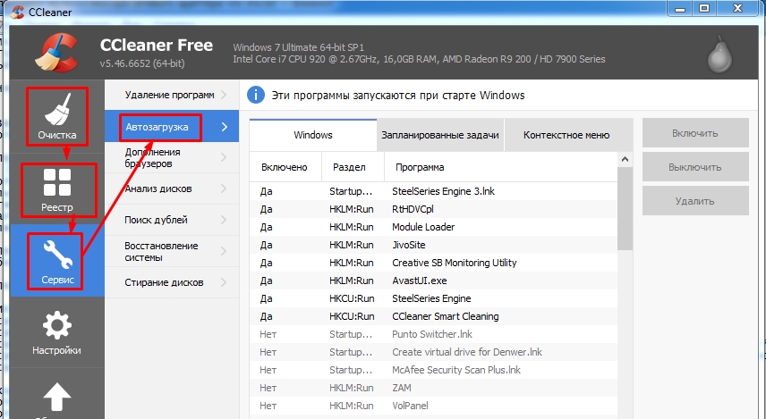Select the JivoSite entry
Viewport: 766px width, 419px height.
point(433,245)
